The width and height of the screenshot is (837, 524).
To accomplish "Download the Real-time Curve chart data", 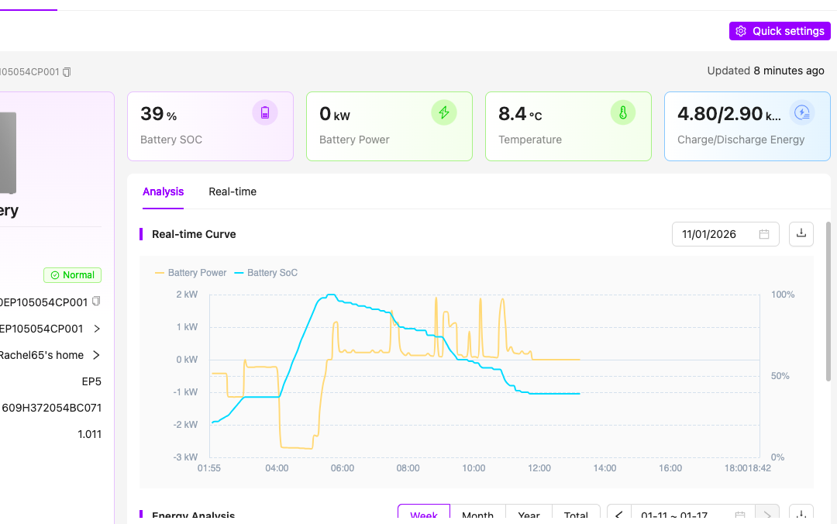I will pyautogui.click(x=801, y=234).
